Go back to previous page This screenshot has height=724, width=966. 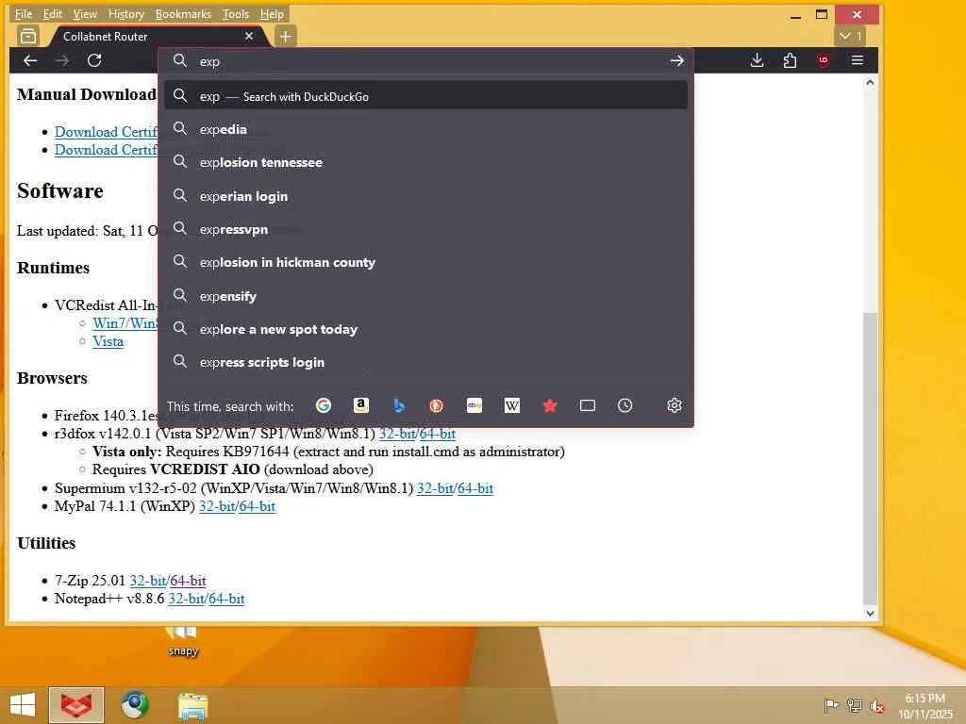click(30, 60)
